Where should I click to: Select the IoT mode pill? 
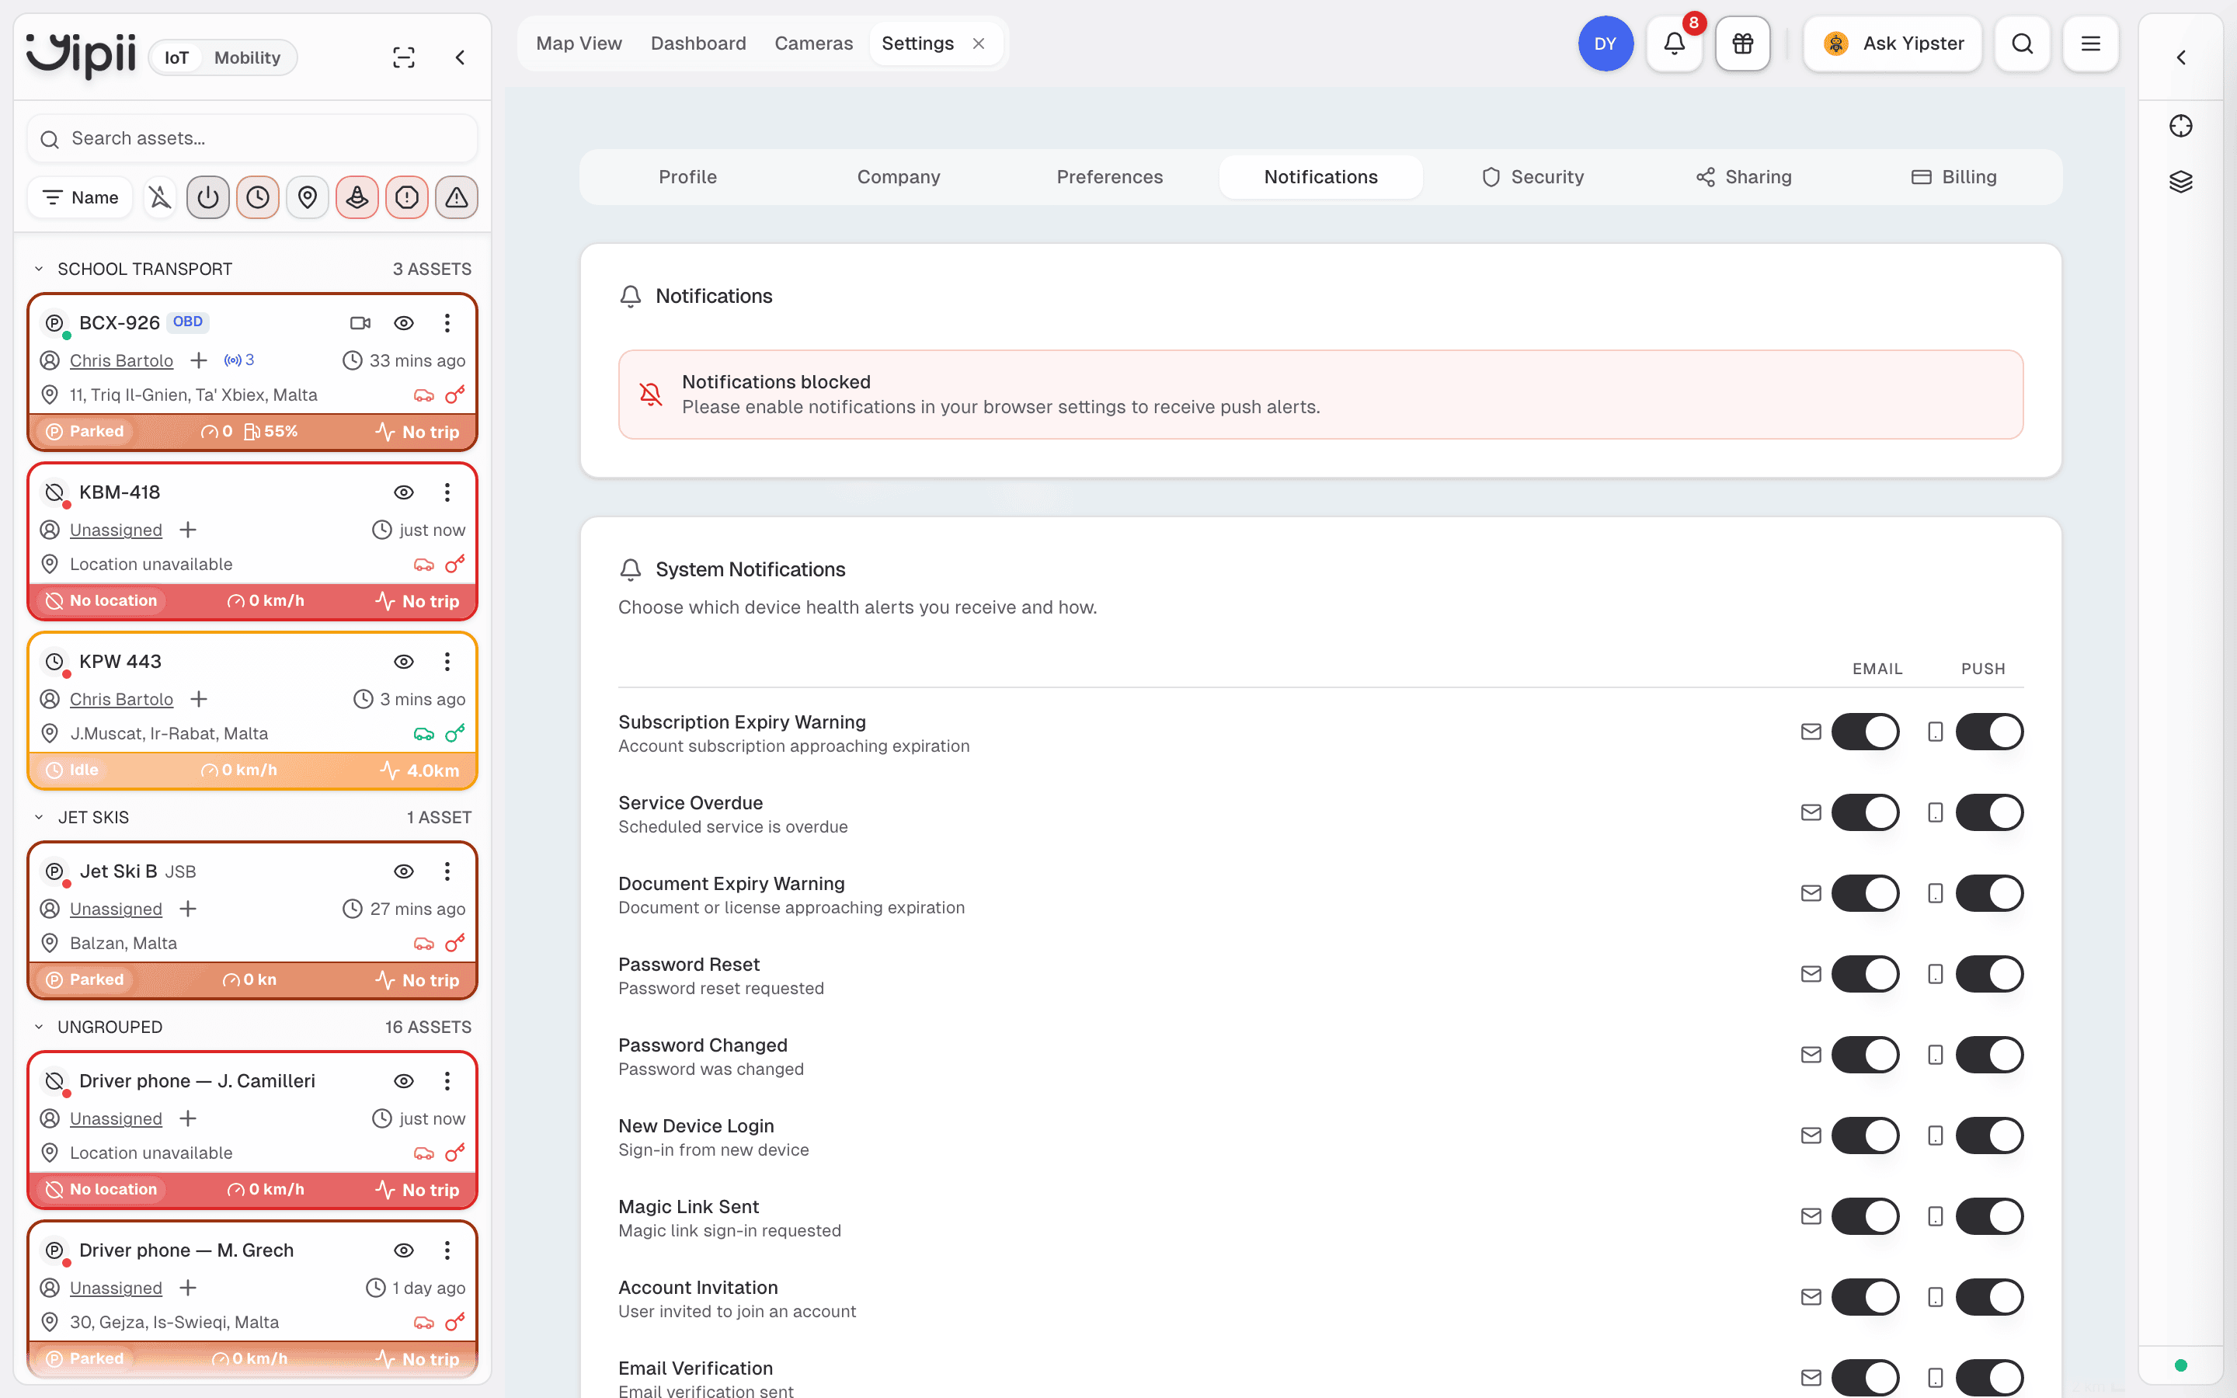click(x=176, y=57)
